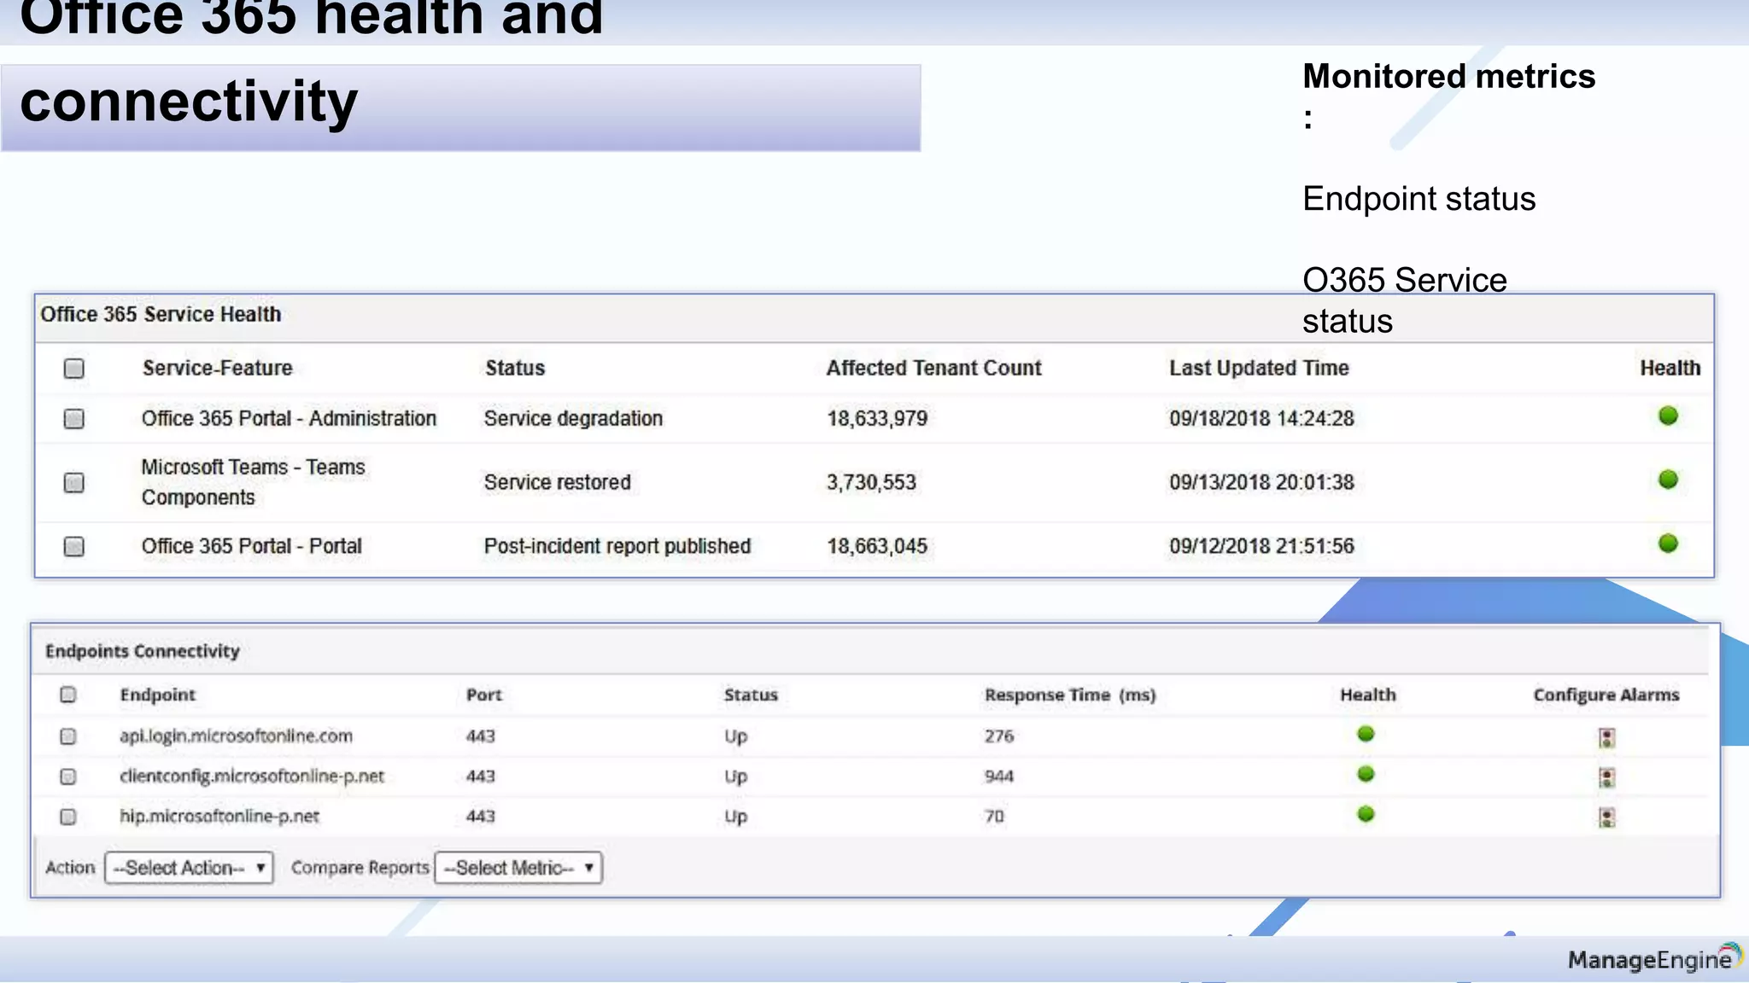This screenshot has height=983, width=1749.
Task: Open configure alarms for hip.microsoftonline-p.net
Action: (1606, 818)
